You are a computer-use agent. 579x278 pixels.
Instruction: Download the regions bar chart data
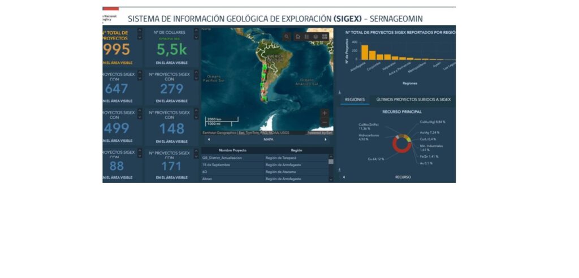(339, 92)
